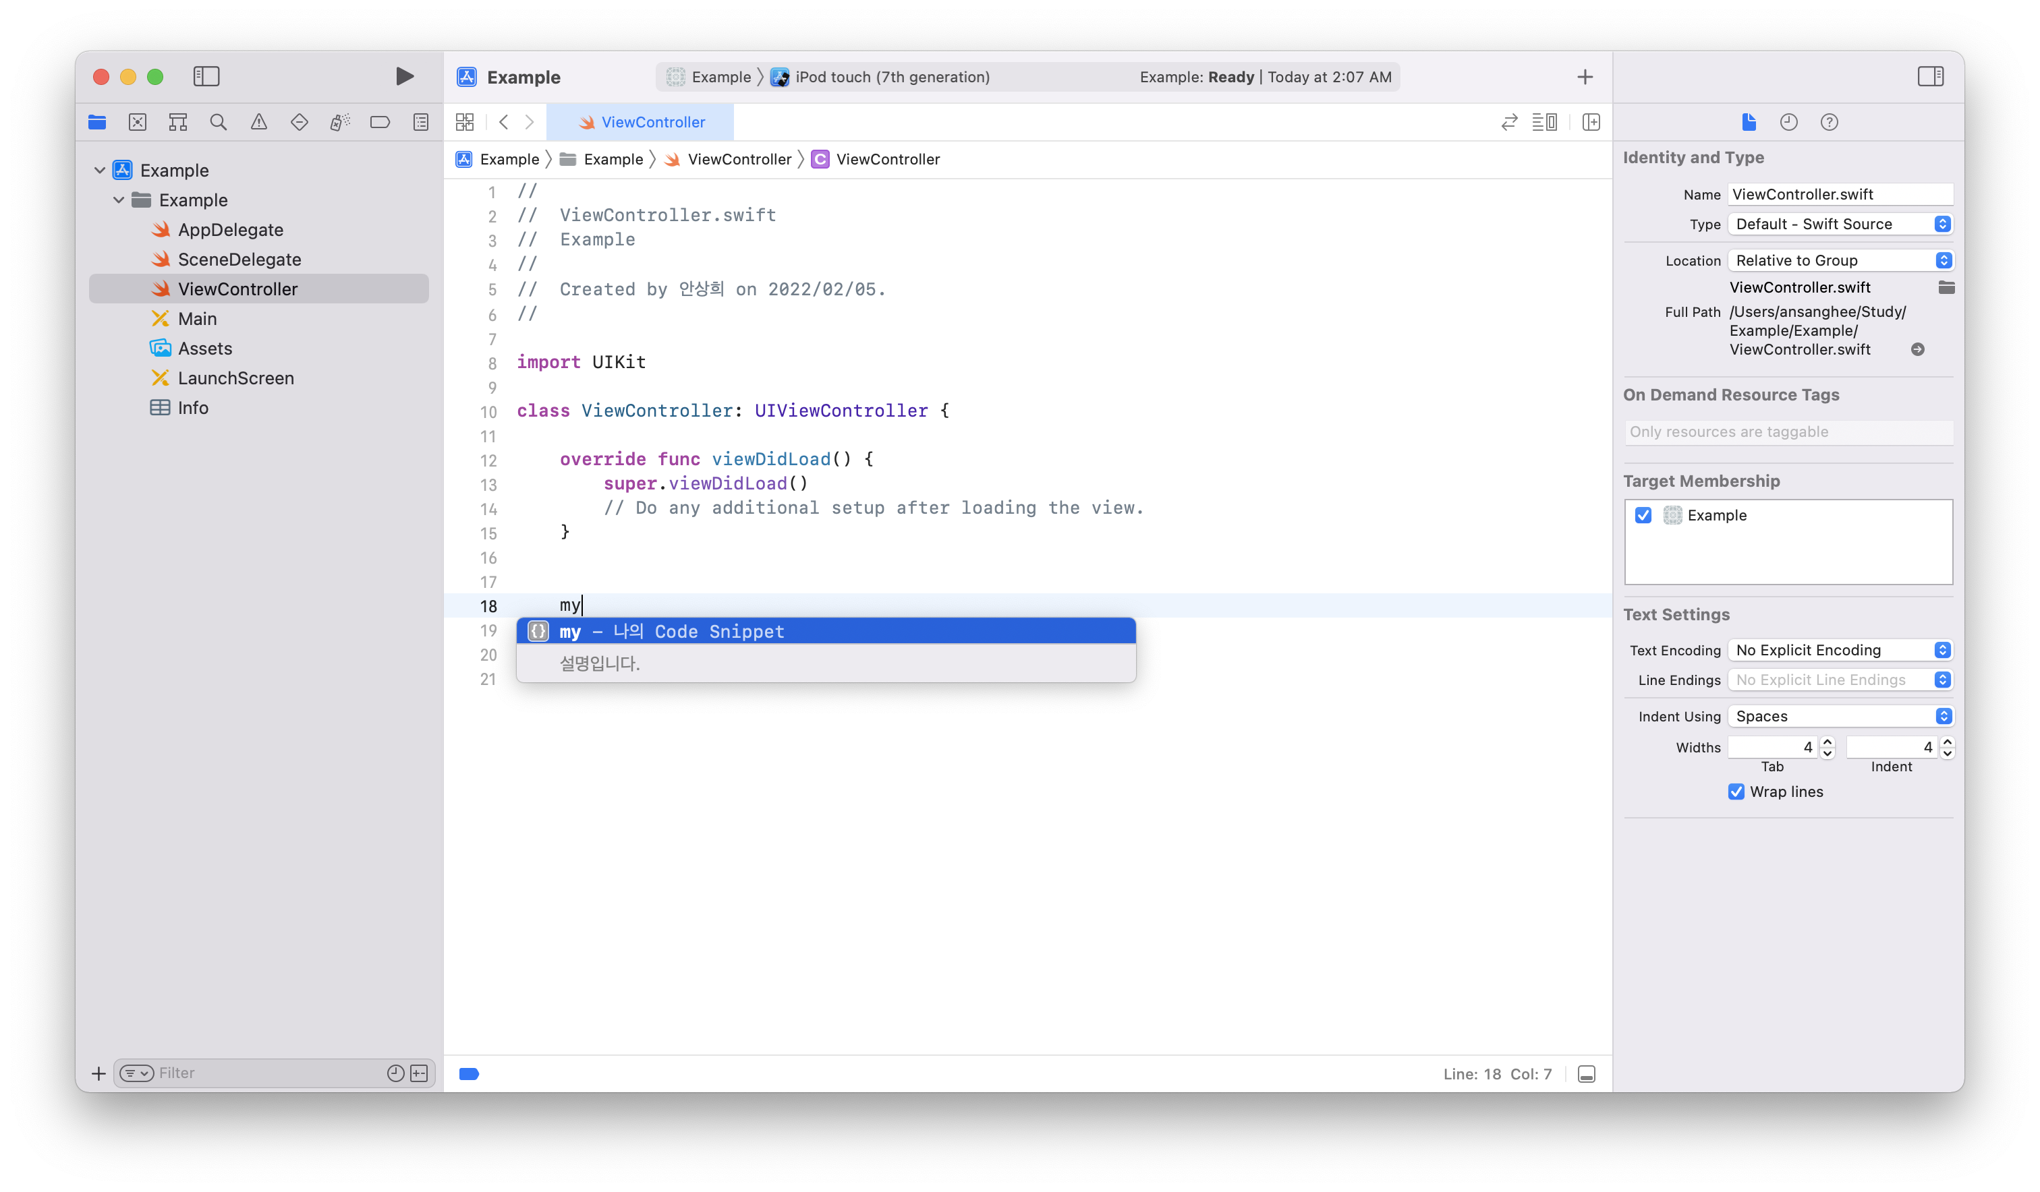Open the Find navigator magnifier icon

[x=218, y=122]
